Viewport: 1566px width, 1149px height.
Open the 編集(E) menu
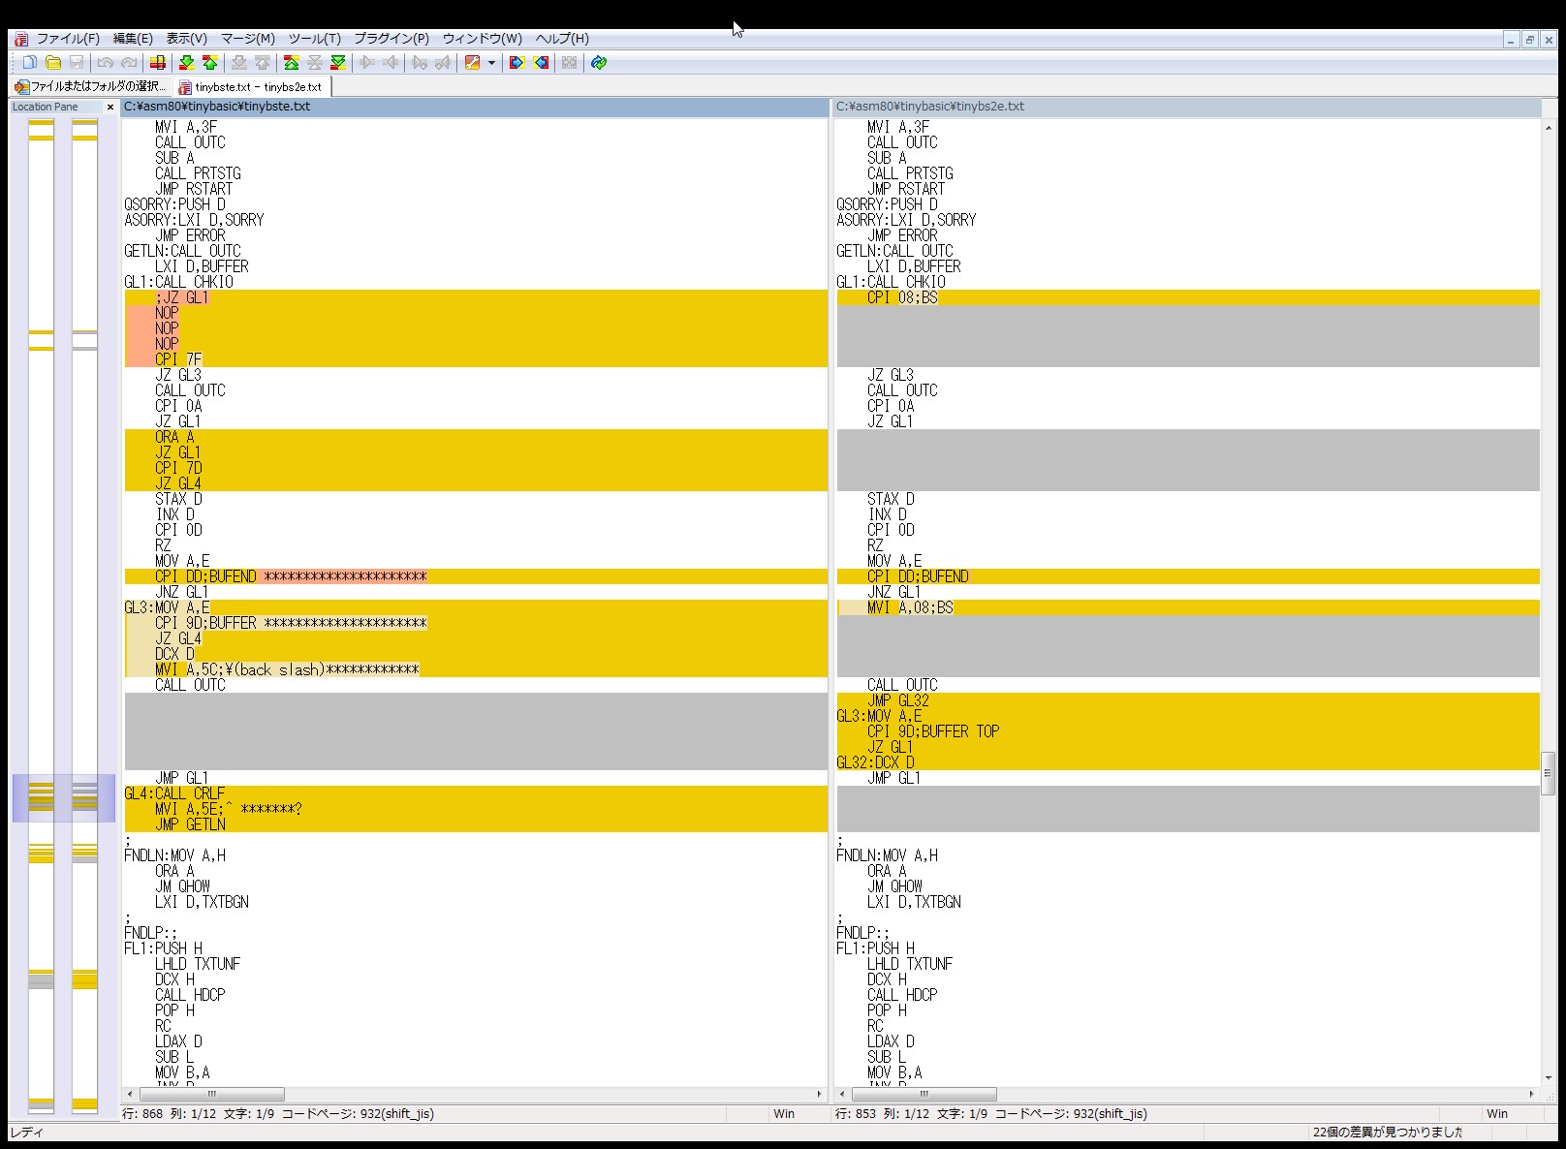tap(133, 39)
